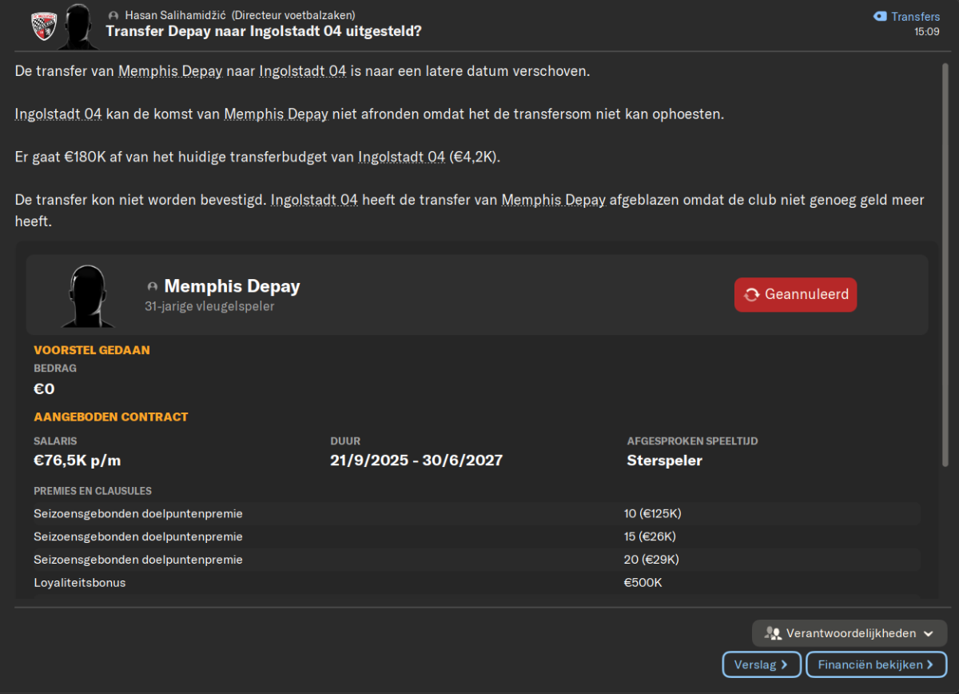Click the Ingolstadt 04 club badge icon
Screen dimensions: 959x694
point(43,26)
